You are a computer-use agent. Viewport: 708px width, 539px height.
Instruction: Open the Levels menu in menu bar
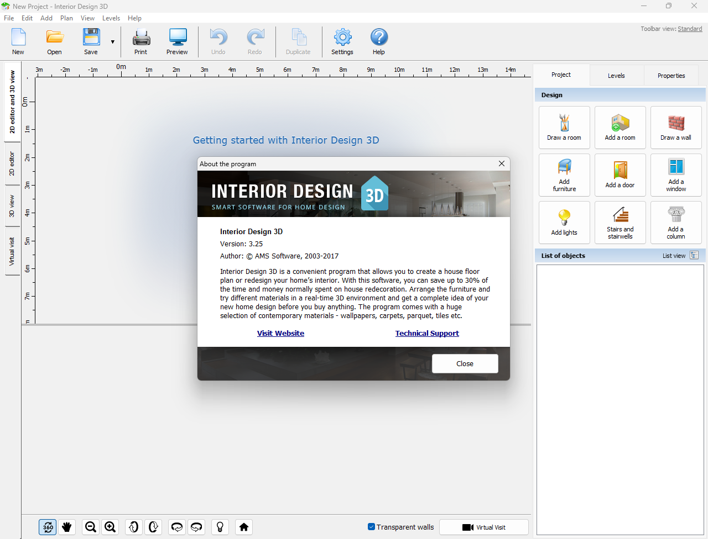pyautogui.click(x=111, y=18)
